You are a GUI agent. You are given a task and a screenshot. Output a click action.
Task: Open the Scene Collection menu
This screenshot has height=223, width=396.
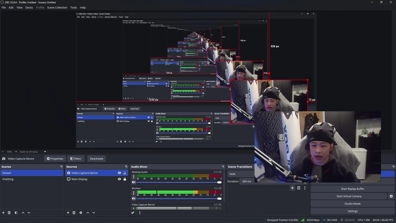point(57,7)
